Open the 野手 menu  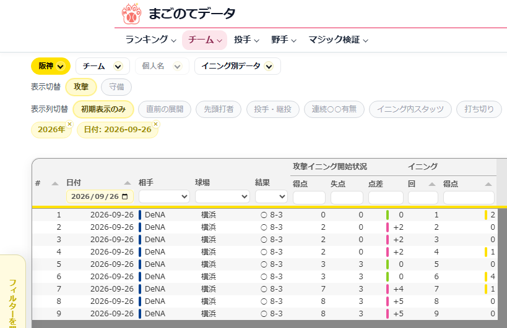click(284, 40)
